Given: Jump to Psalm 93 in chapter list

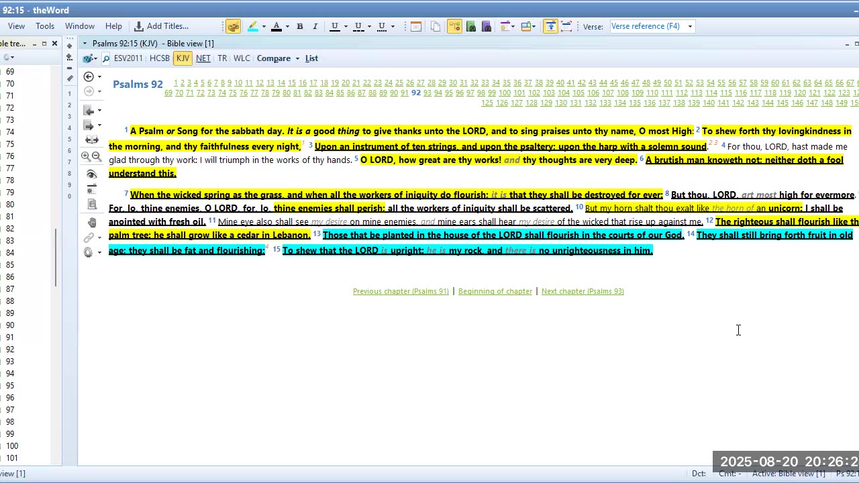Looking at the screenshot, I should (427, 93).
